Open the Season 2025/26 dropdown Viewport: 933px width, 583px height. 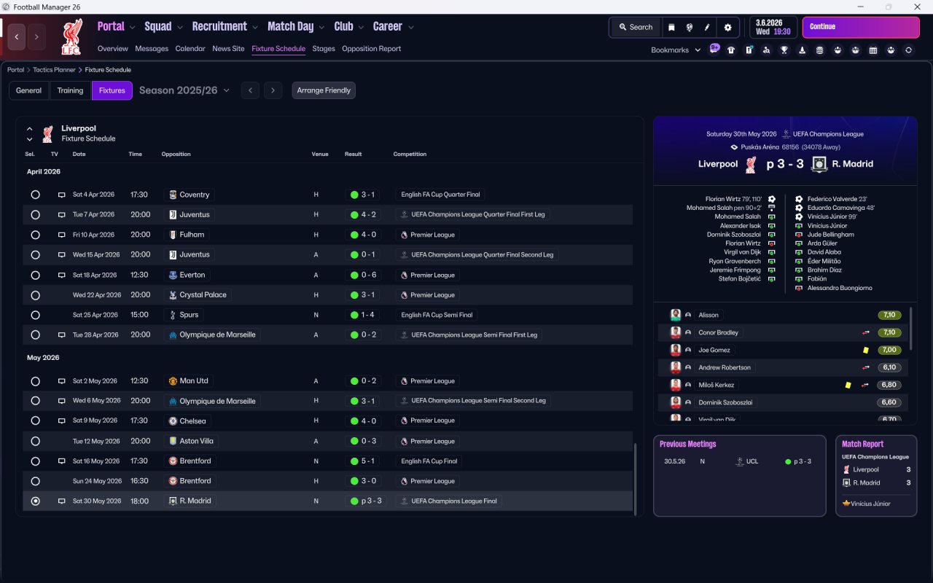tap(184, 90)
